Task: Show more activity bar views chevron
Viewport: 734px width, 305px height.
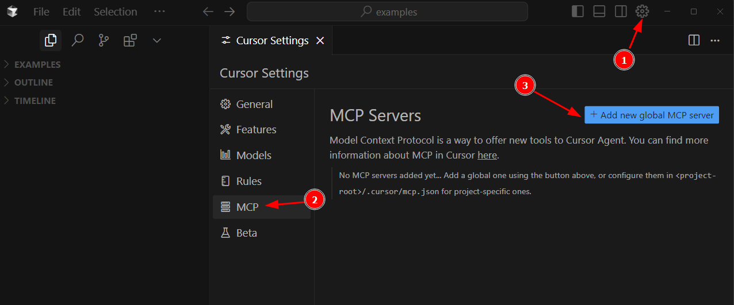Action: pos(156,40)
